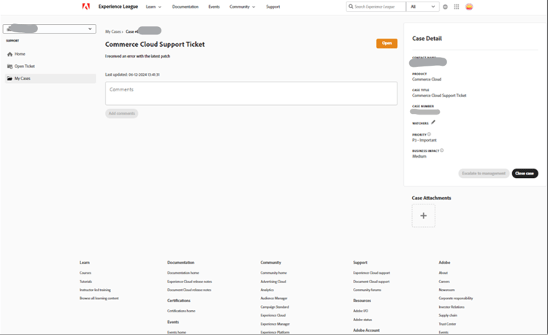Click the Medium business impact value

coord(419,156)
